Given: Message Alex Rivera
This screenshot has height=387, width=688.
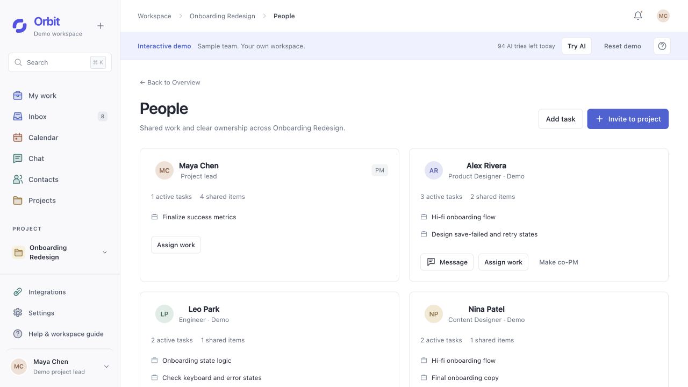Looking at the screenshot, I should click(x=447, y=262).
